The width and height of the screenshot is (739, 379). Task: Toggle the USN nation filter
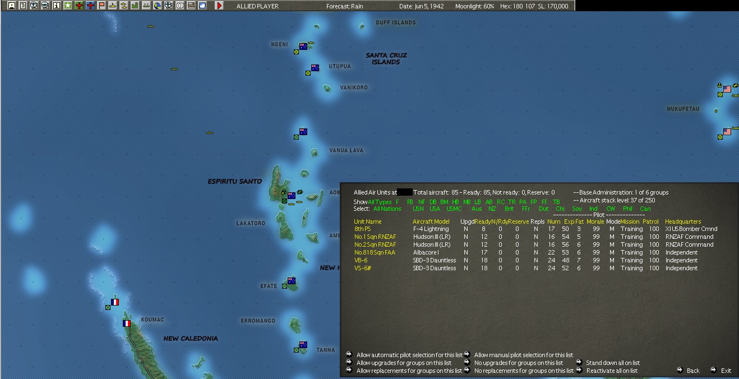point(418,209)
